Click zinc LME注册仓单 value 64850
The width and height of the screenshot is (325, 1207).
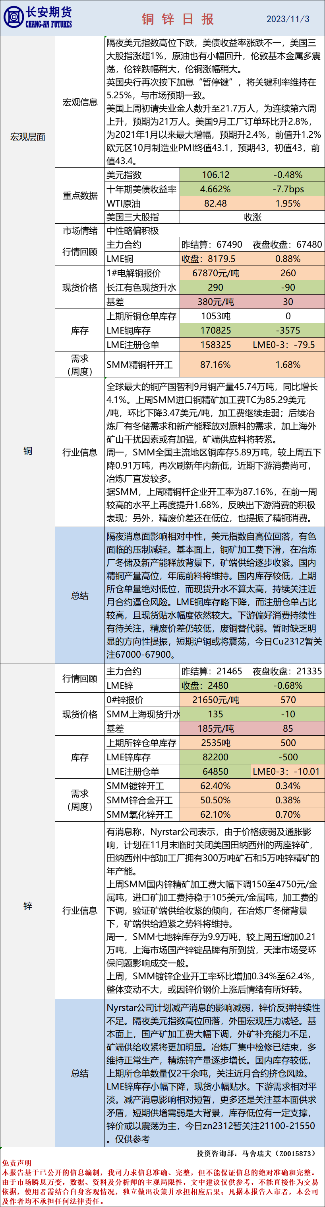[216, 771]
